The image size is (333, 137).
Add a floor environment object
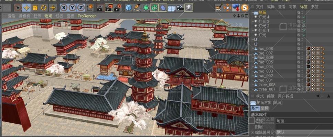(x=172, y=8)
